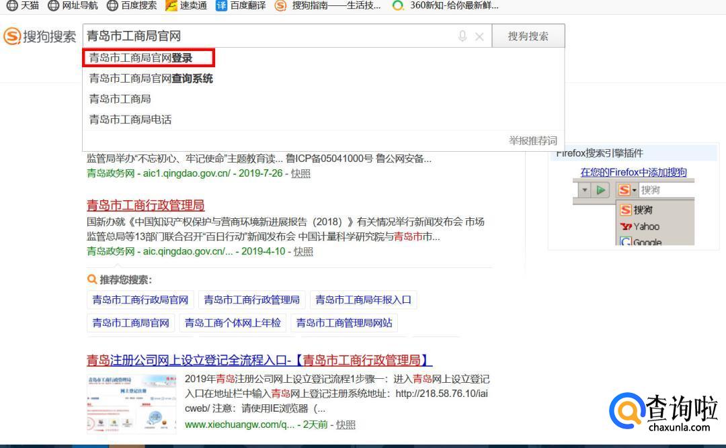Click the Sogou 搜狗搜索 logo
726x448 pixels.
click(x=40, y=36)
